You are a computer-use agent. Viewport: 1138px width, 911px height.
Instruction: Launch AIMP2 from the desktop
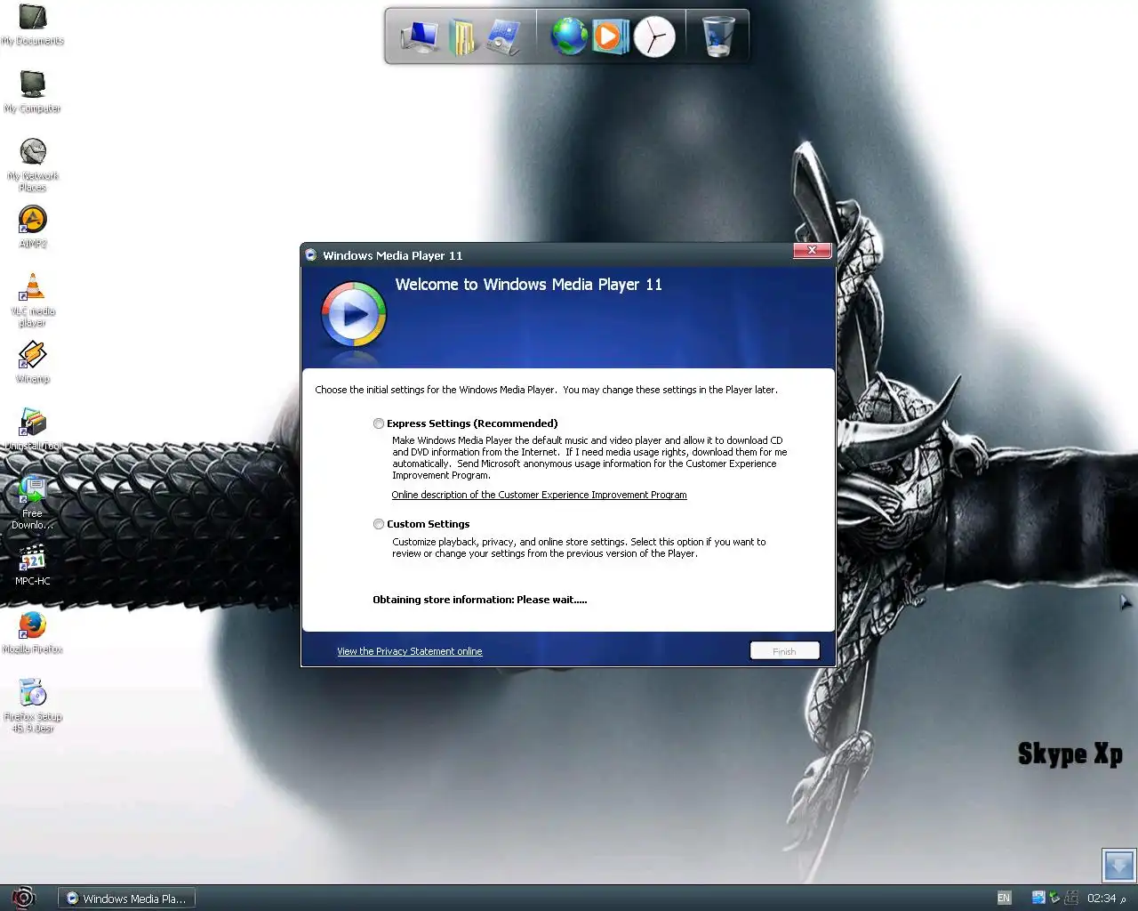[33, 227]
